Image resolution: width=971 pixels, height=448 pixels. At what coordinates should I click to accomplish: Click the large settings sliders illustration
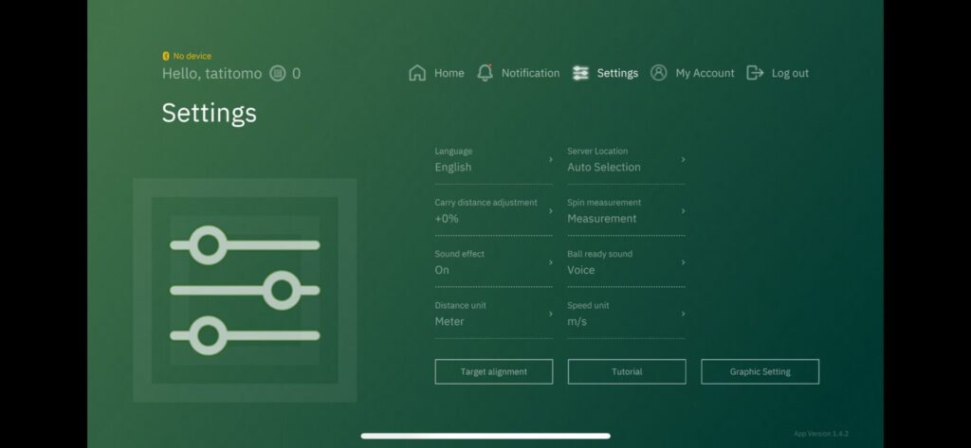click(245, 290)
